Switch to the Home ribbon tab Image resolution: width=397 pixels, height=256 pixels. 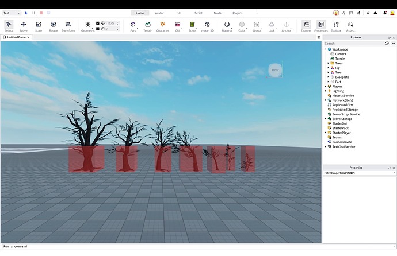140,13
